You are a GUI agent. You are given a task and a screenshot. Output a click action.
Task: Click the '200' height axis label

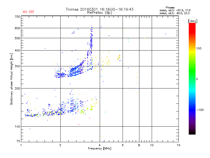pos(17,88)
